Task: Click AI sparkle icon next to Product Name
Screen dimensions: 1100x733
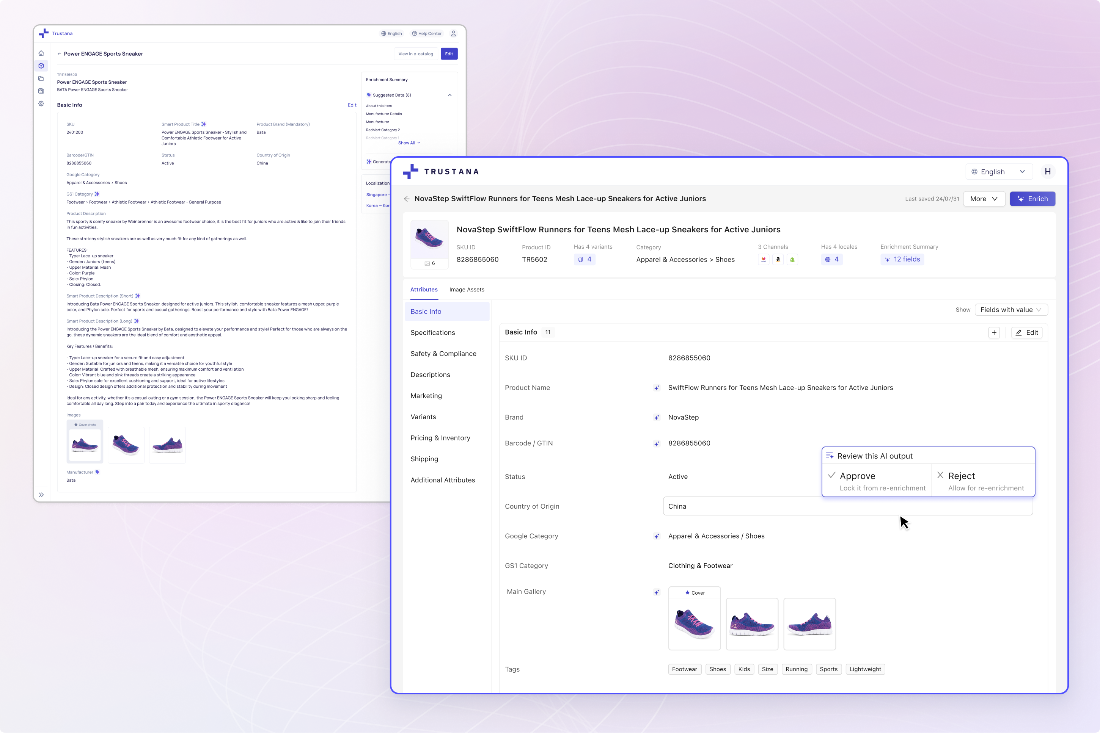Action: click(657, 388)
